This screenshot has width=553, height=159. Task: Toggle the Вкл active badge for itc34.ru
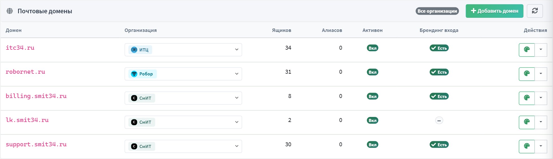click(x=373, y=48)
